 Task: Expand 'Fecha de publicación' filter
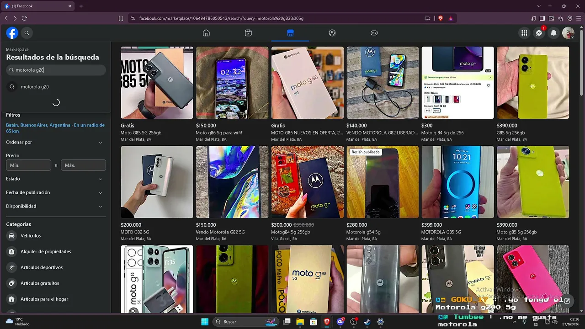(56, 192)
